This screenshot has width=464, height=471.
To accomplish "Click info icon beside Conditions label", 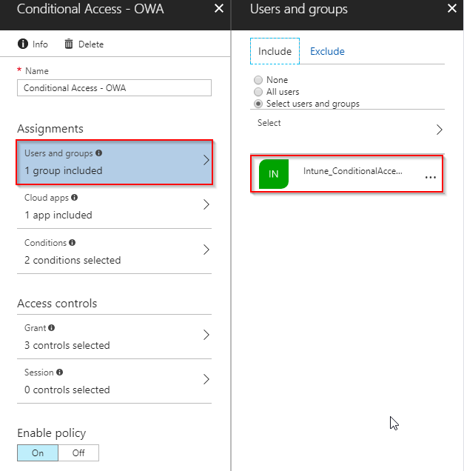I will pyautogui.click(x=72, y=242).
